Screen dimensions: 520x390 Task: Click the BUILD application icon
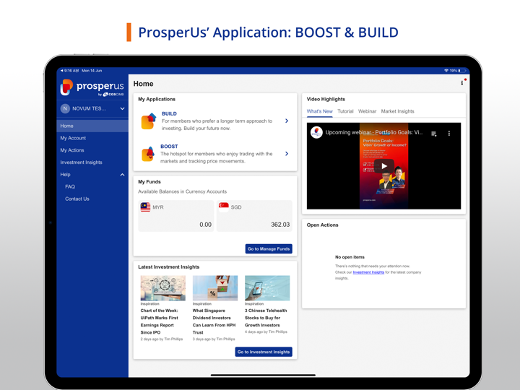pos(148,121)
